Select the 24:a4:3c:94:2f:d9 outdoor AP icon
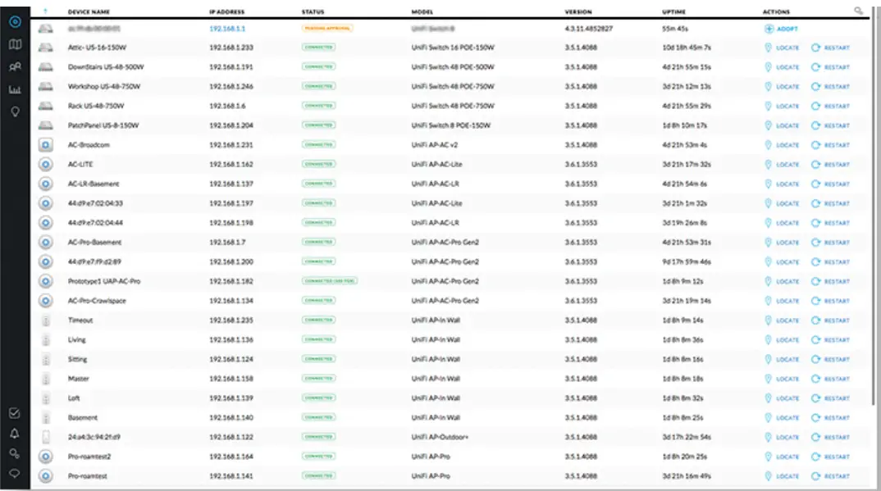The image size is (881, 491). [46, 437]
